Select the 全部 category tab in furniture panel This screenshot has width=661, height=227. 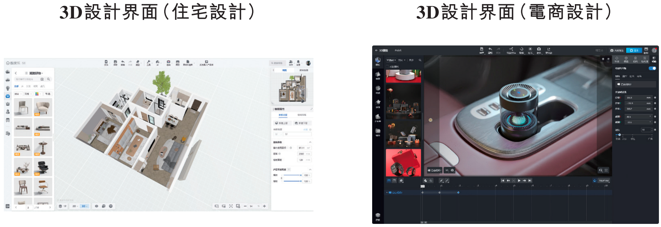tap(16, 86)
